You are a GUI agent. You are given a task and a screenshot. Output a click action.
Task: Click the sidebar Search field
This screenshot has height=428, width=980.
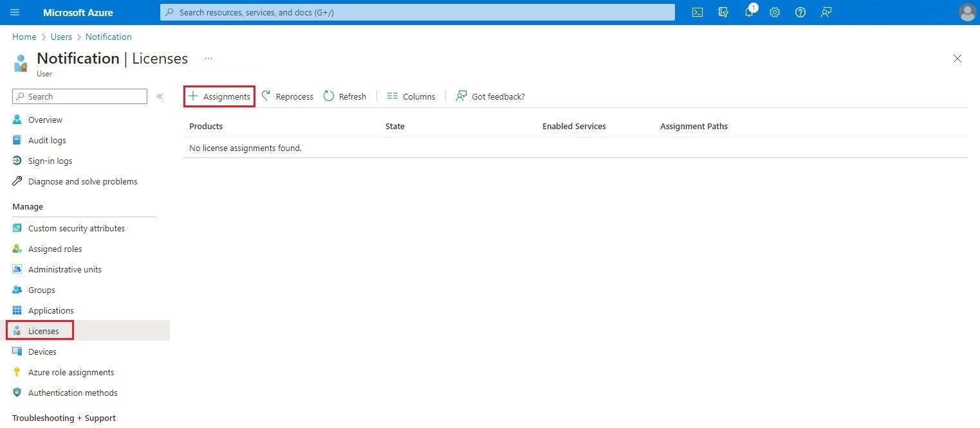[79, 96]
